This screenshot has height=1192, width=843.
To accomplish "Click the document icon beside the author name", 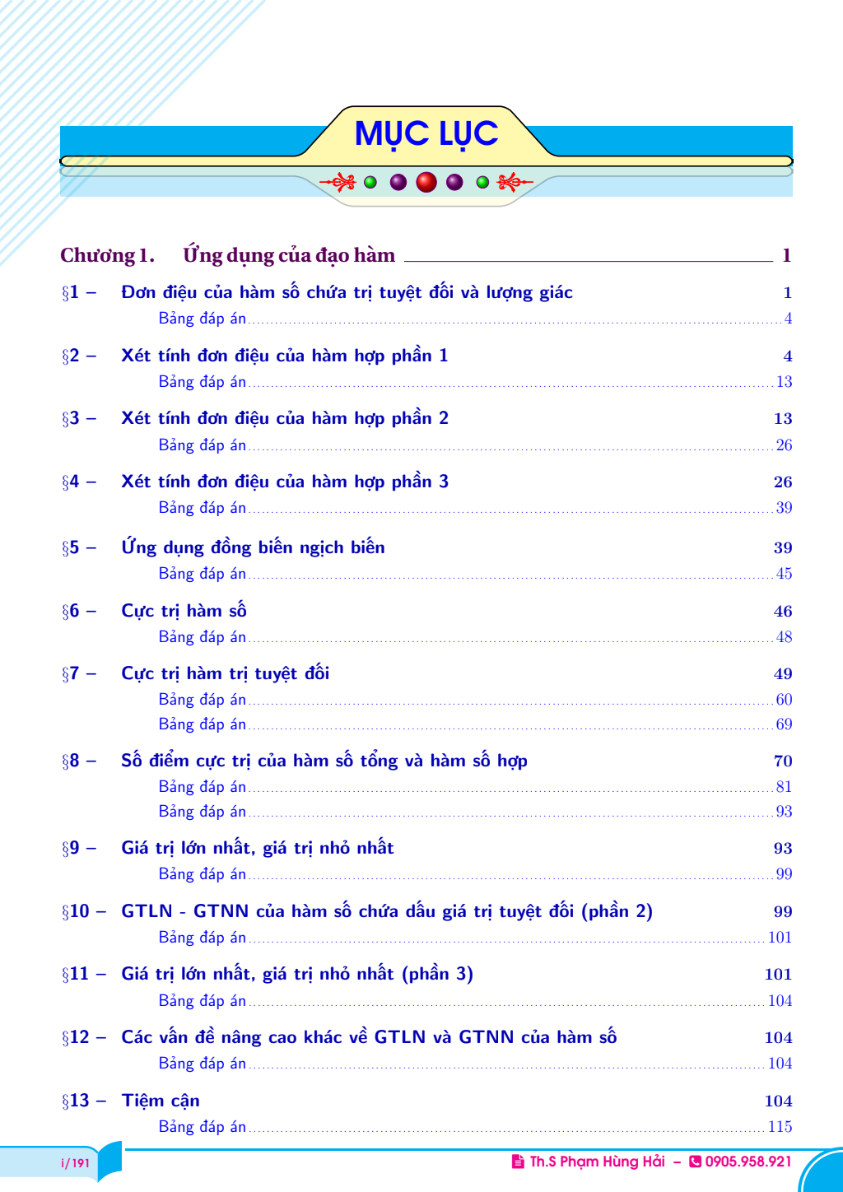I will coord(518,1162).
